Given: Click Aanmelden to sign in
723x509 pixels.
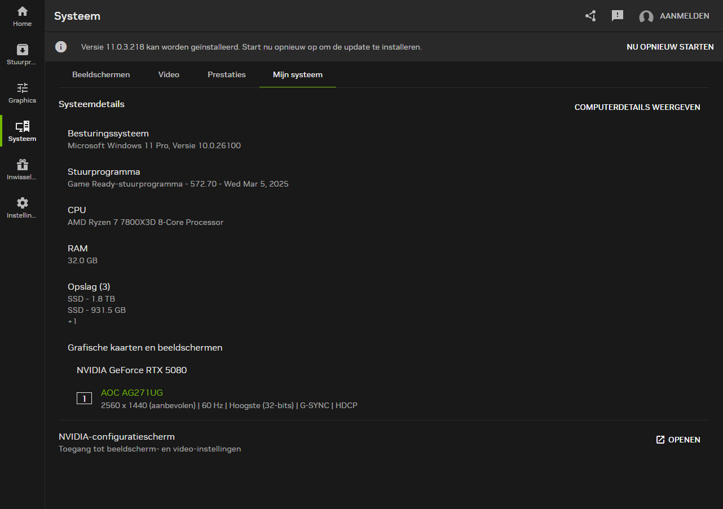Looking at the screenshot, I should pos(684,16).
